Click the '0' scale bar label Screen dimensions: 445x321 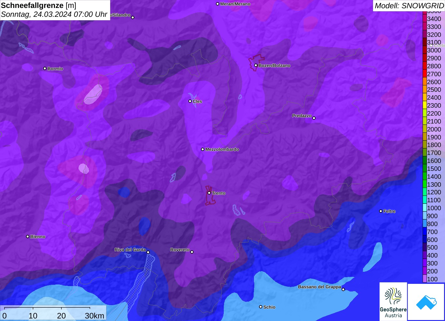click(x=4, y=316)
